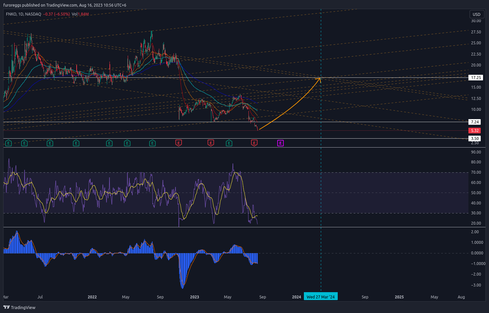Click the 2024 label on time axis
This screenshot has height=313, width=489.
coord(297,297)
